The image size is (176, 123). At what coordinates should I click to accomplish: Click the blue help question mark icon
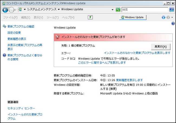(173, 24)
